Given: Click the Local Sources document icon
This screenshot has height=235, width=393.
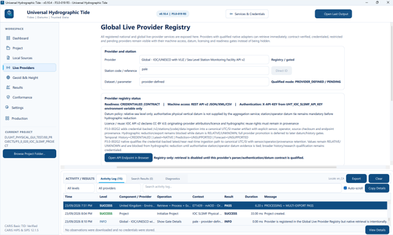Looking at the screenshot, I should click(8, 58).
